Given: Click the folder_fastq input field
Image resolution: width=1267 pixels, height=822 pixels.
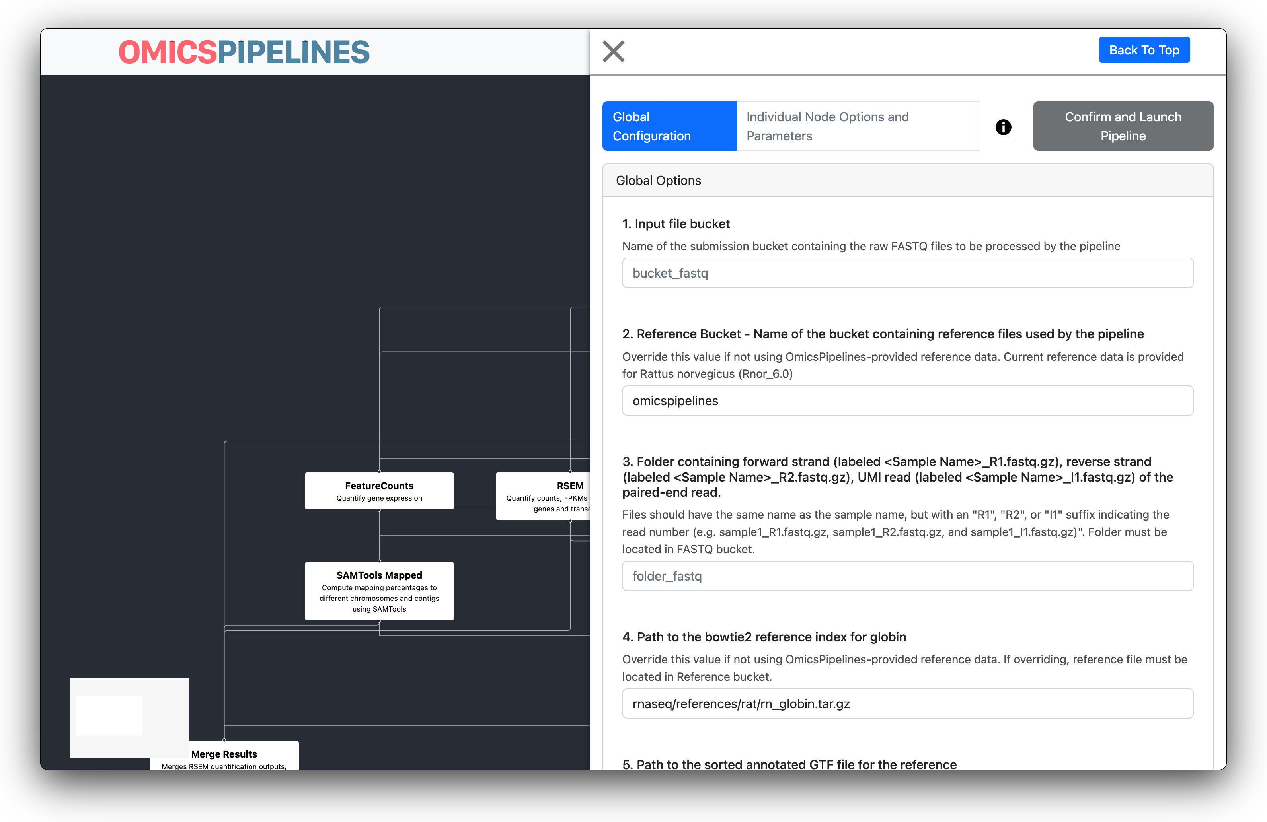Looking at the screenshot, I should coord(907,576).
